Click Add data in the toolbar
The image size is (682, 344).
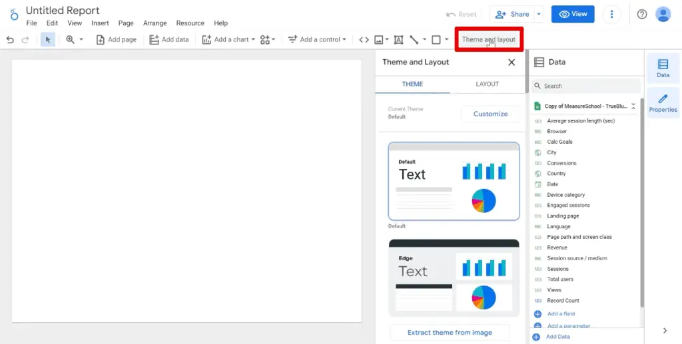[x=169, y=39]
